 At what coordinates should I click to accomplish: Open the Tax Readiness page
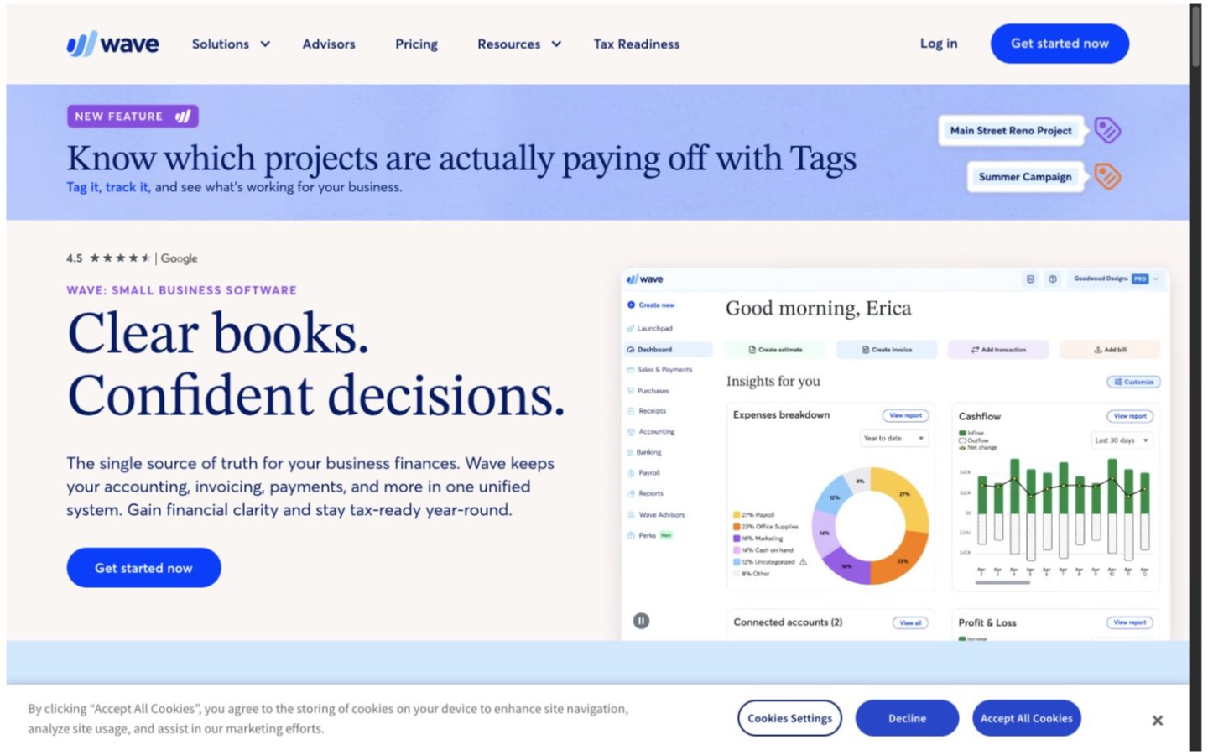tap(637, 44)
